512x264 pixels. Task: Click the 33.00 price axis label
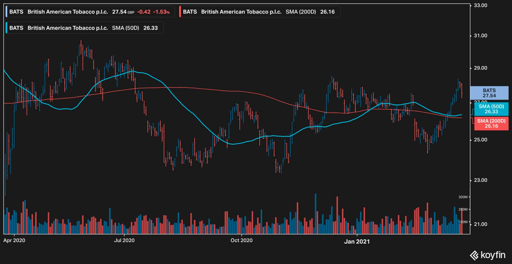pyautogui.click(x=480, y=5)
